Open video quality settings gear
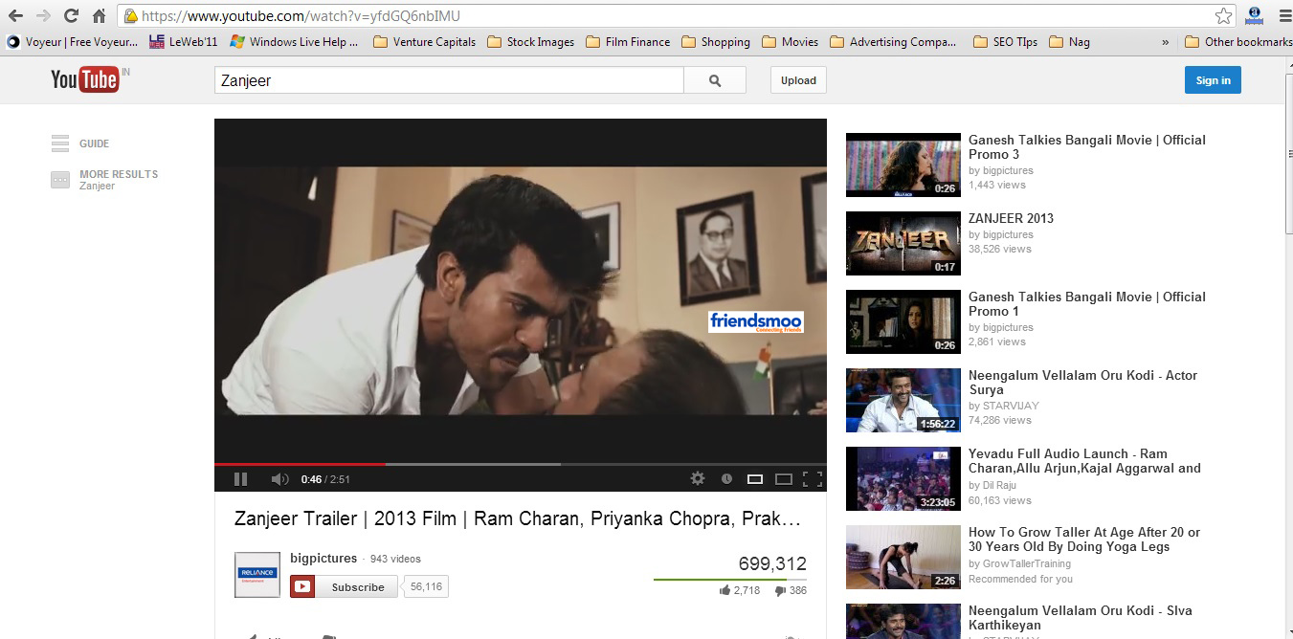 point(698,478)
